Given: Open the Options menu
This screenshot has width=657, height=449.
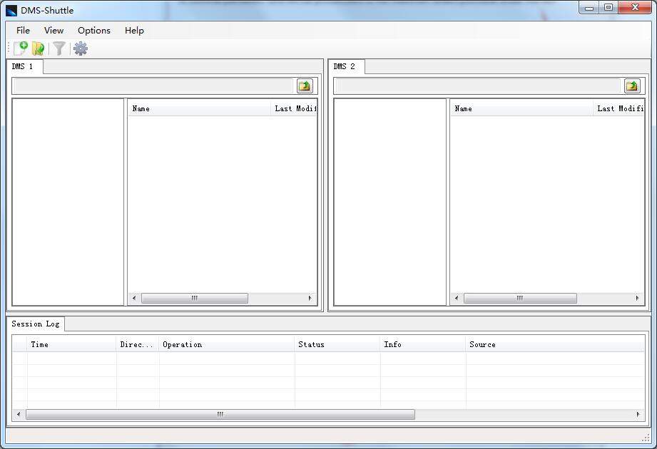Looking at the screenshot, I should (x=94, y=31).
